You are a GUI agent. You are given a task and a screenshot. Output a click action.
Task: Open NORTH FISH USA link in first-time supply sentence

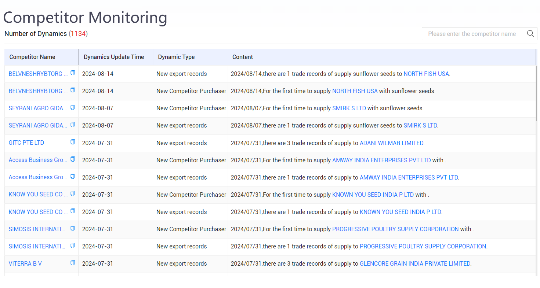[355, 91]
